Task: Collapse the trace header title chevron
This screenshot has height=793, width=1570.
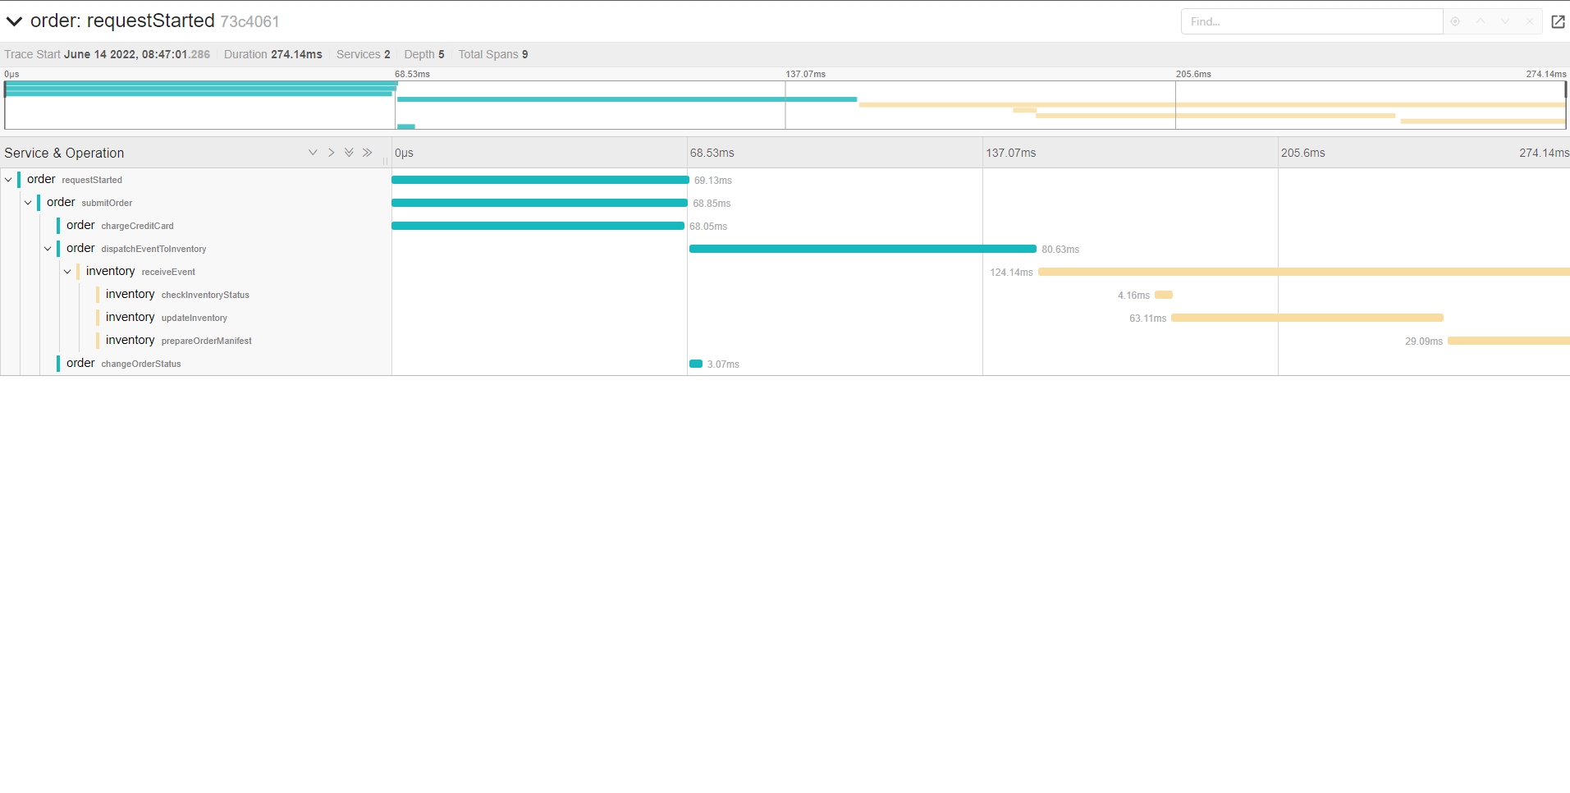Action: [x=14, y=21]
